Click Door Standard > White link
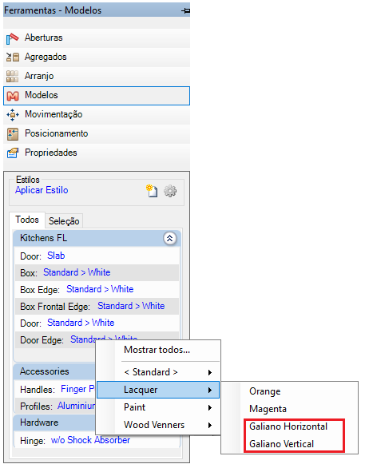The image size is (365, 472). tap(81, 323)
